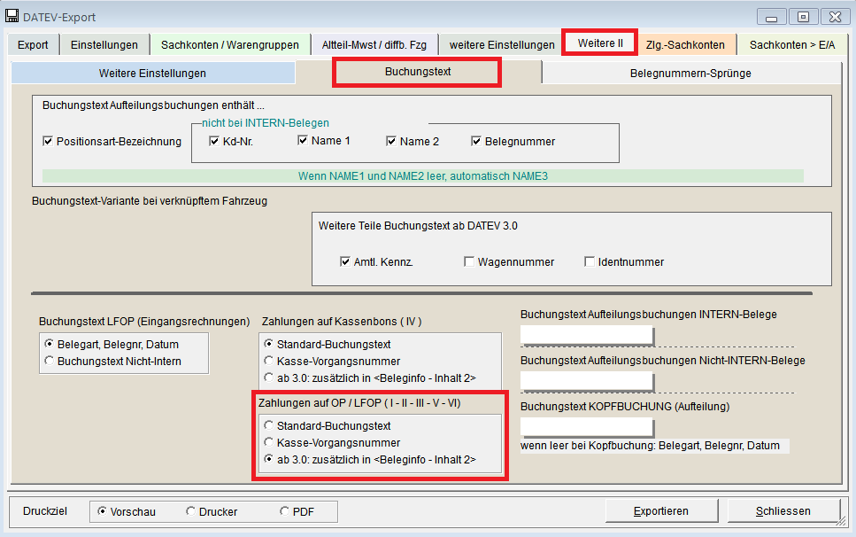Select the Altteil-Mwst / diffb. Fzg tab

point(374,45)
